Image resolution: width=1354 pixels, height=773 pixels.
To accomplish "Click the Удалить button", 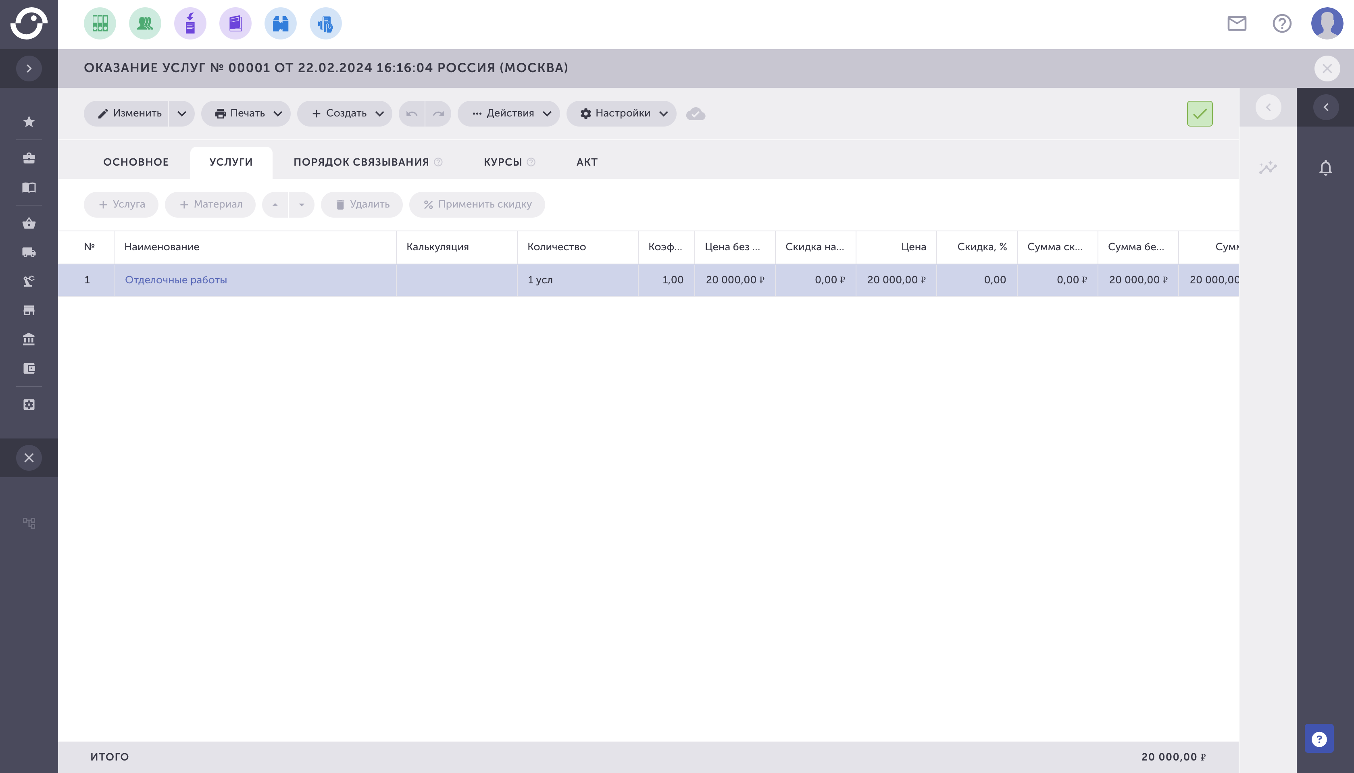I will 362,204.
